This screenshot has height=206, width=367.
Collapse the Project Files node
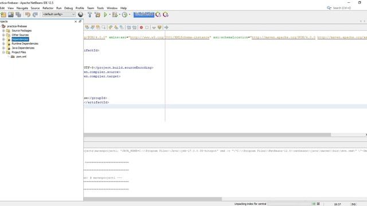tap(3, 52)
